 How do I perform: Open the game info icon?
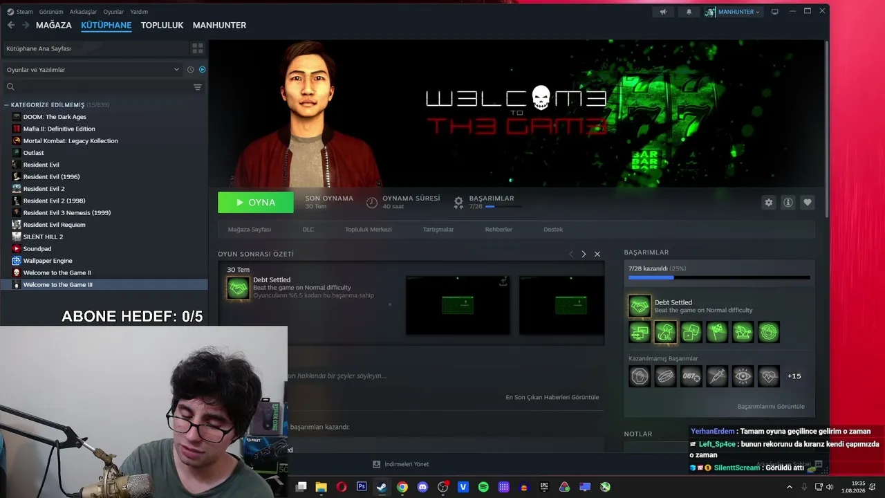(788, 203)
